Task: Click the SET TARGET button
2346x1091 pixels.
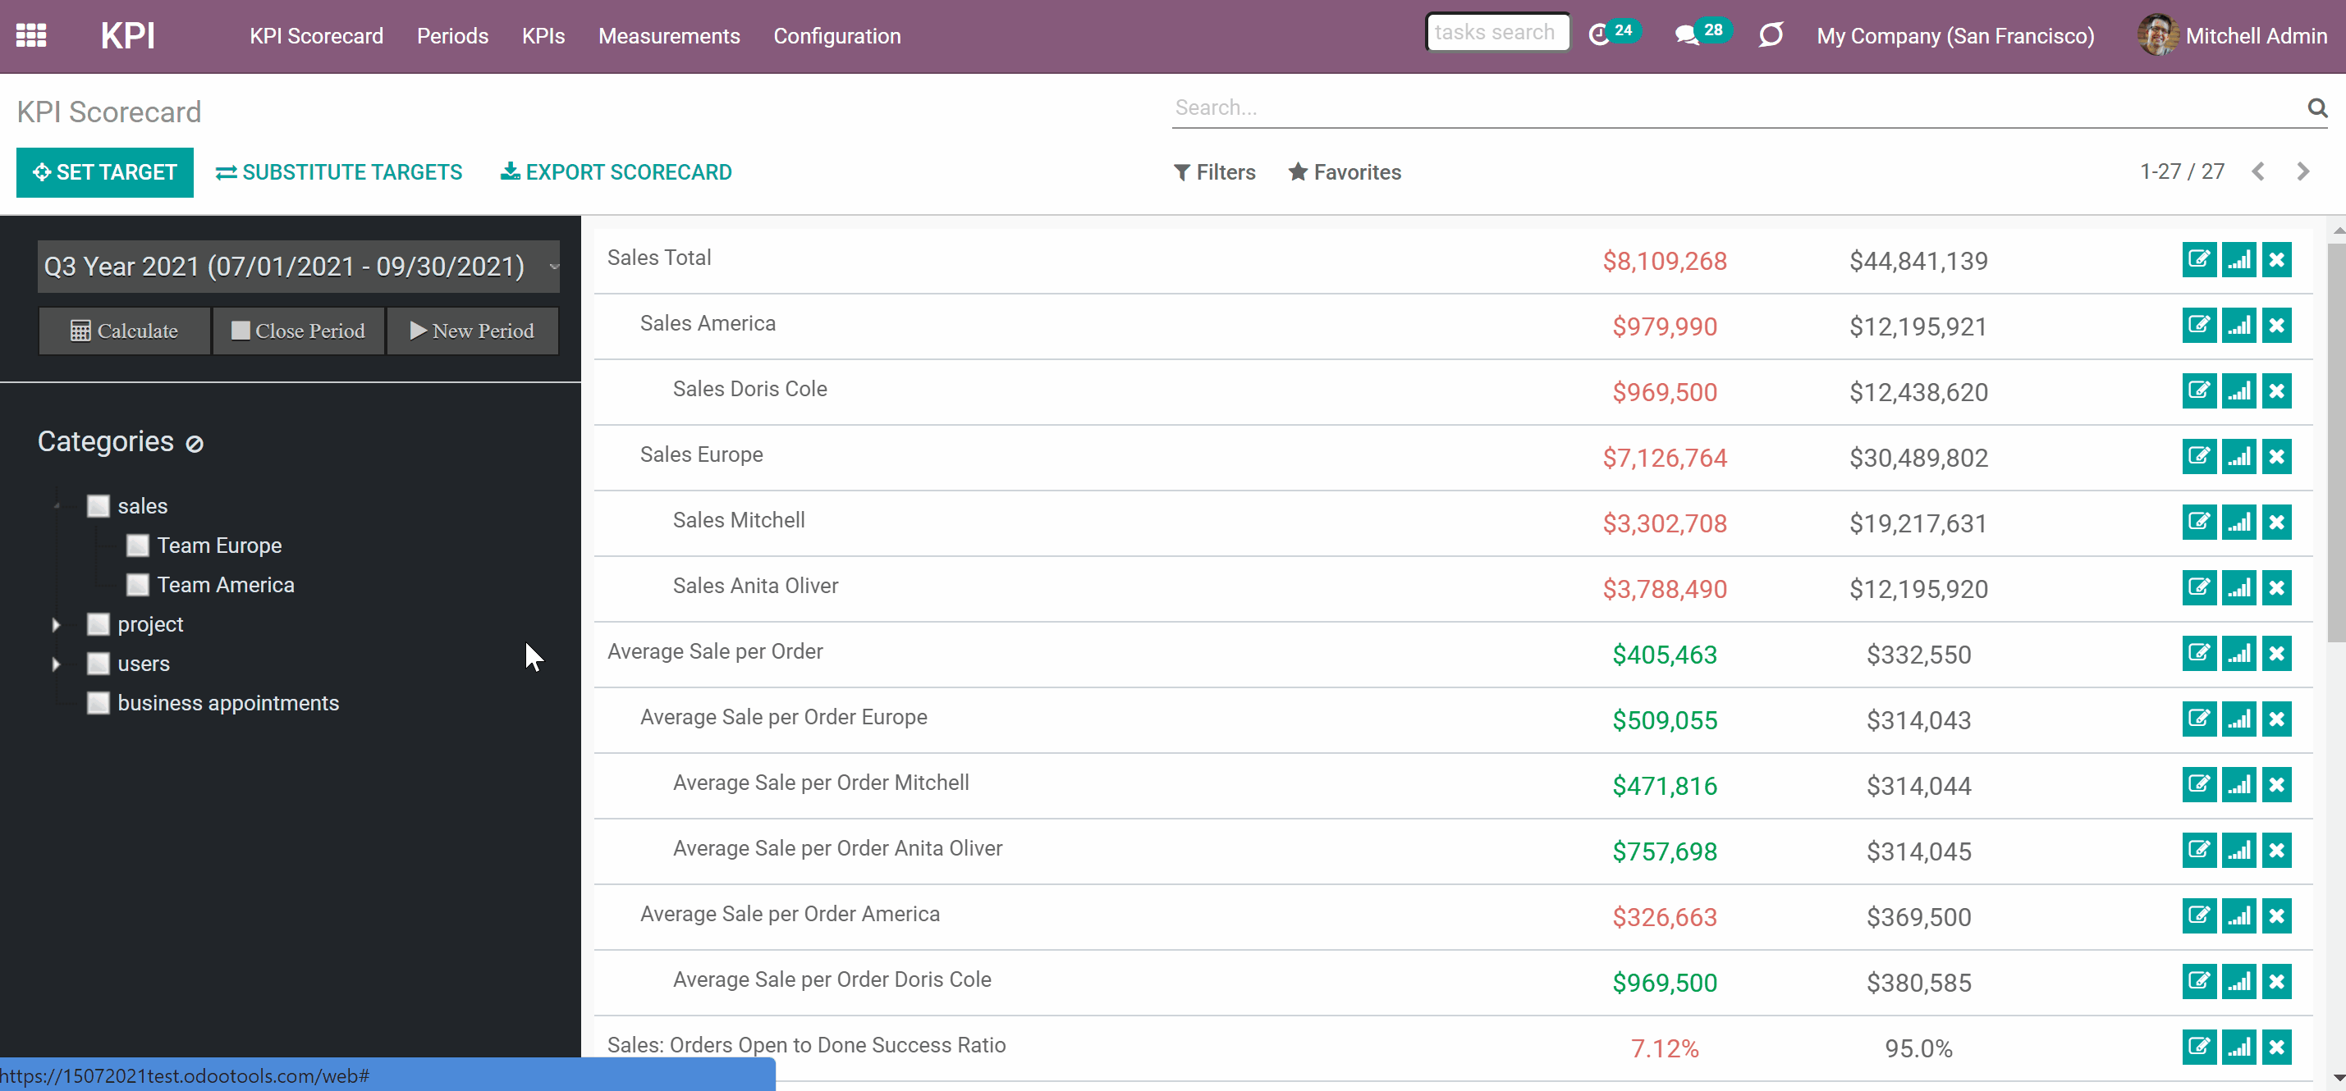Action: pyautogui.click(x=105, y=172)
